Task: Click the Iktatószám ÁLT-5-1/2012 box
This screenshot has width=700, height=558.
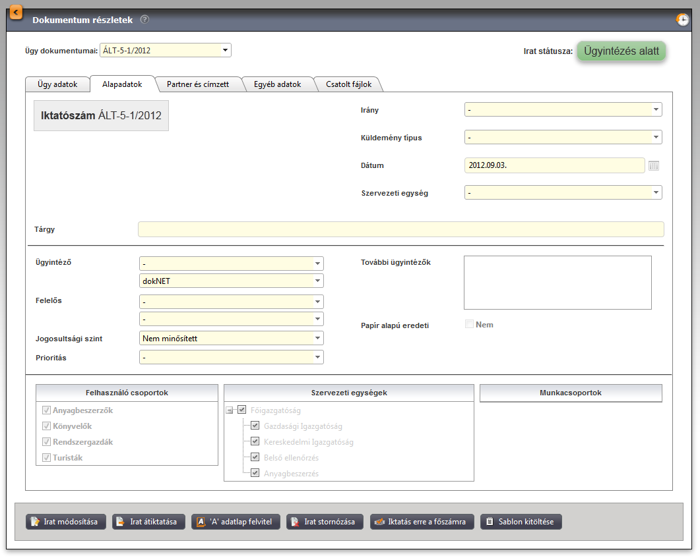Action: point(102,115)
